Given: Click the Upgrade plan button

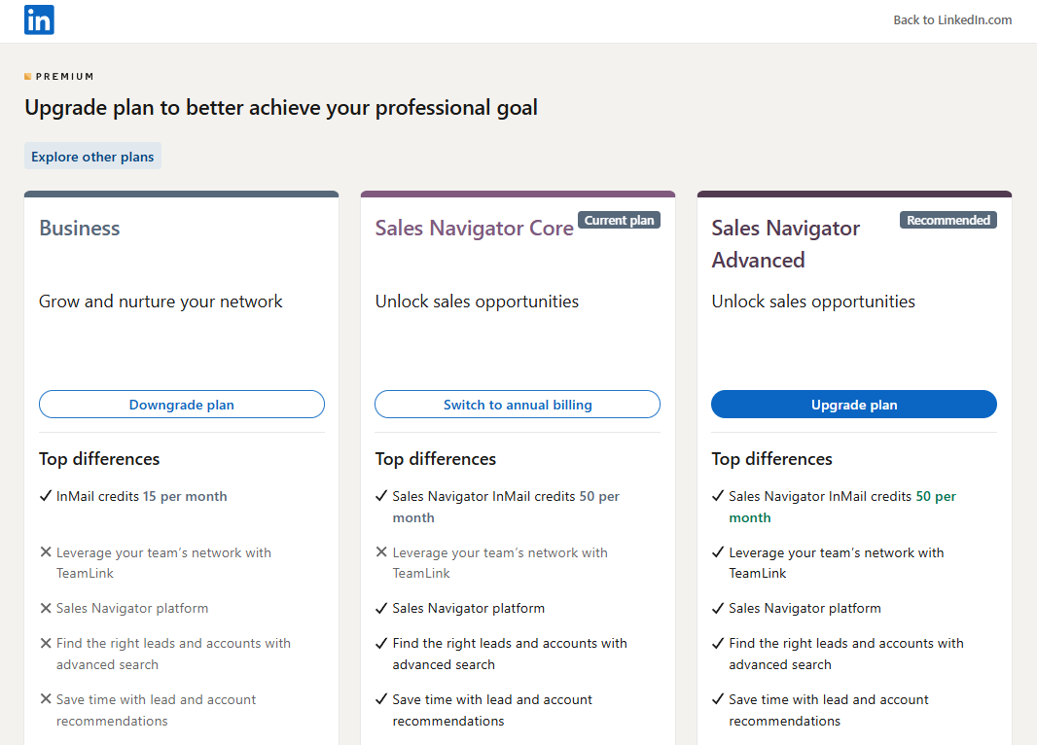Looking at the screenshot, I should [x=853, y=404].
